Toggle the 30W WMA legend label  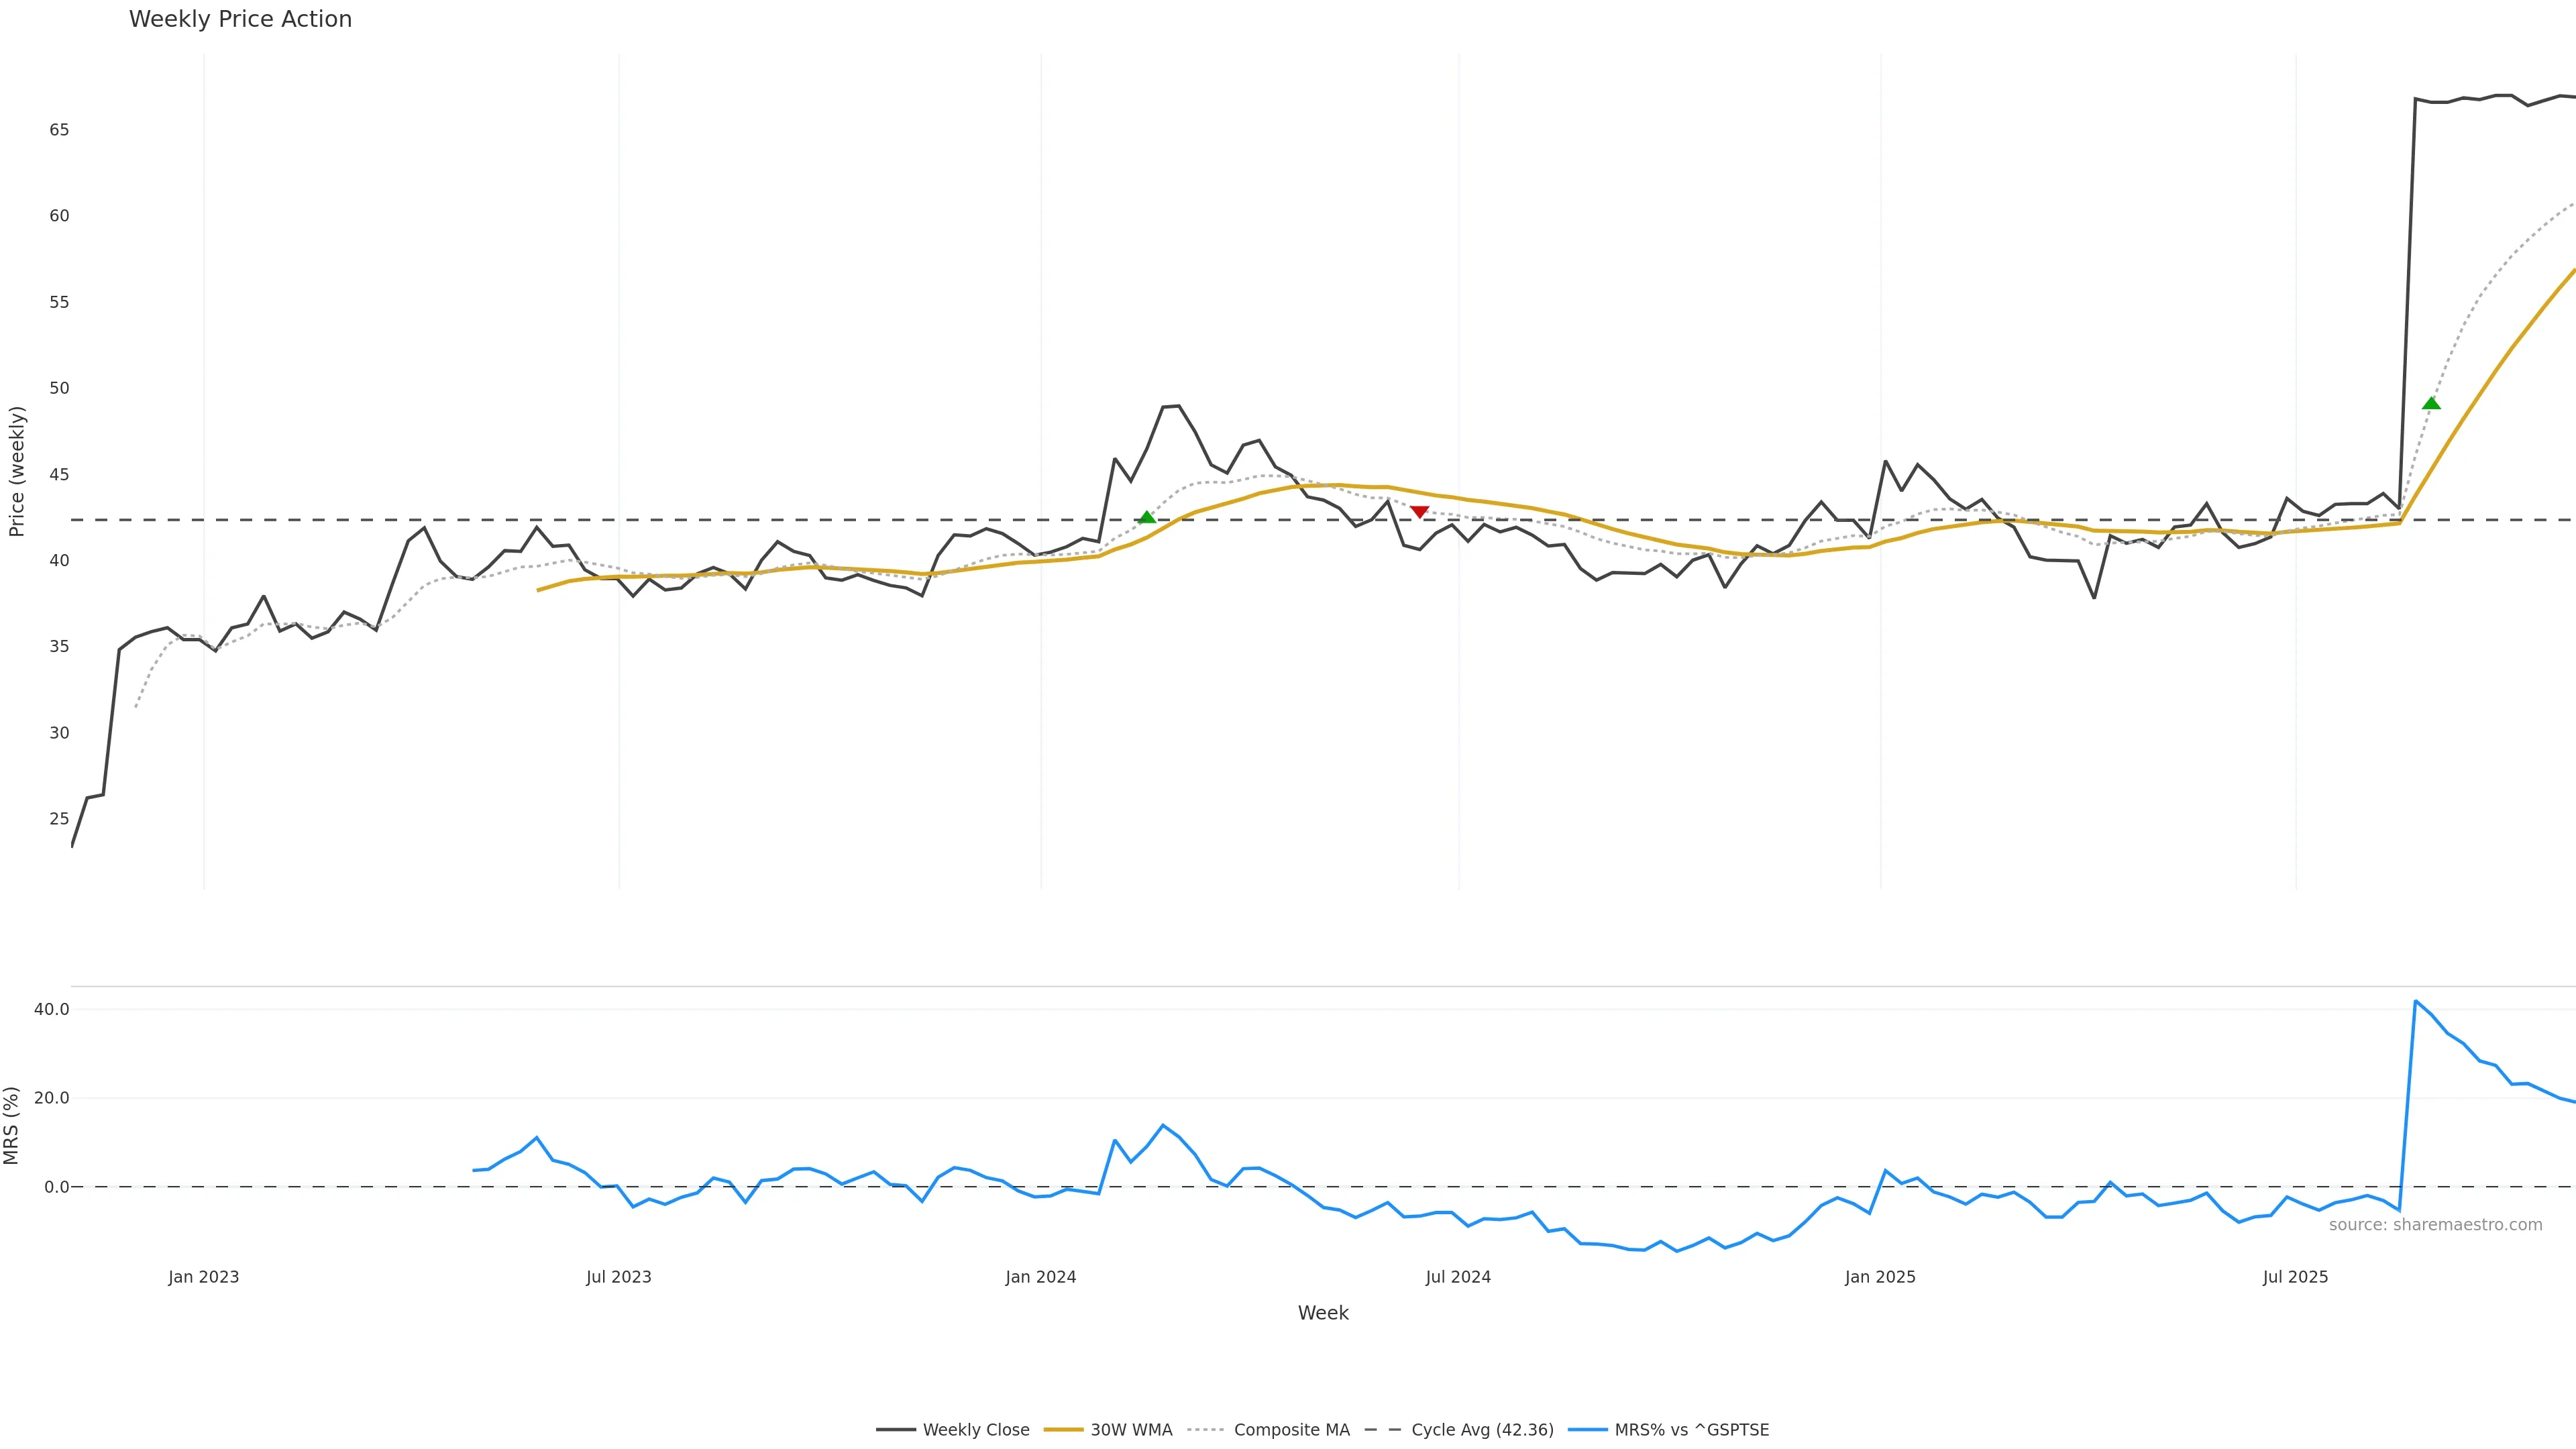point(1131,1430)
